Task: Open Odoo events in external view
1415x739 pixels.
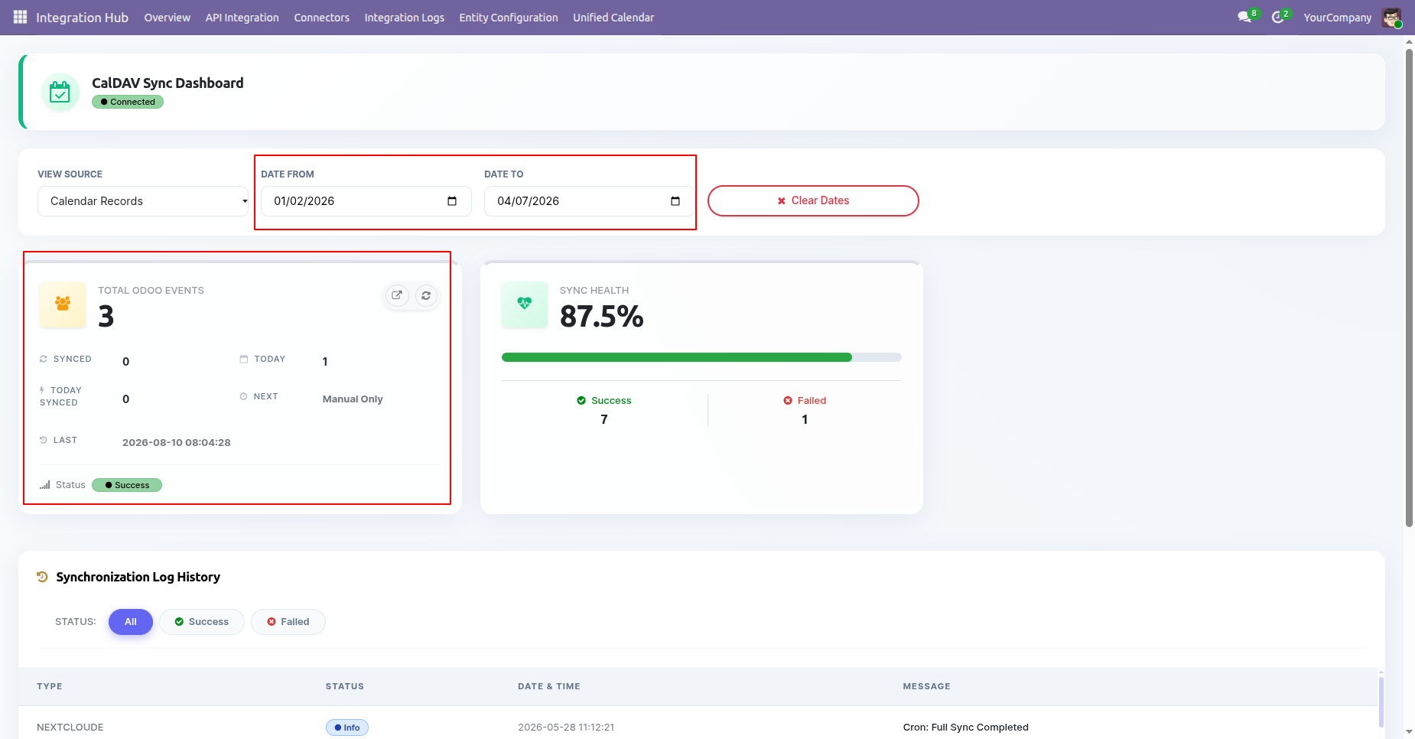Action: coord(397,295)
